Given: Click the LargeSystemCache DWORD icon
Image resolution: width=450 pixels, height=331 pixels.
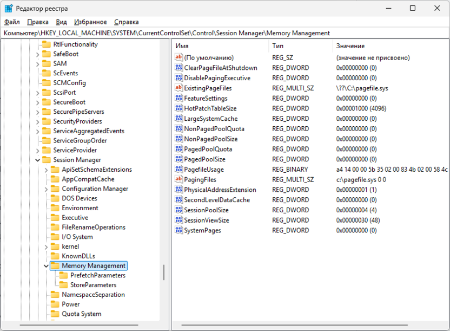Looking at the screenshot, I should coord(178,119).
